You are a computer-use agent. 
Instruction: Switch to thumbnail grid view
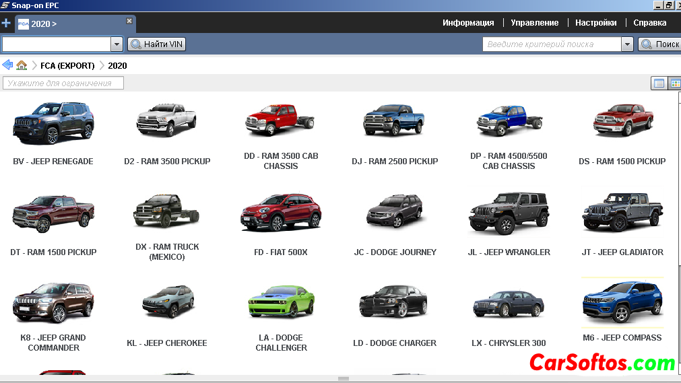tap(674, 83)
